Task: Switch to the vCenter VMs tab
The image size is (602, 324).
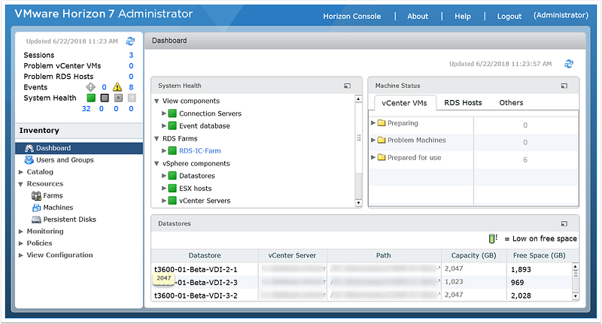Action: click(x=405, y=103)
